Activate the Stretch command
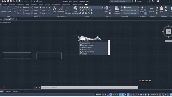172x97 pixels. click(26, 13)
